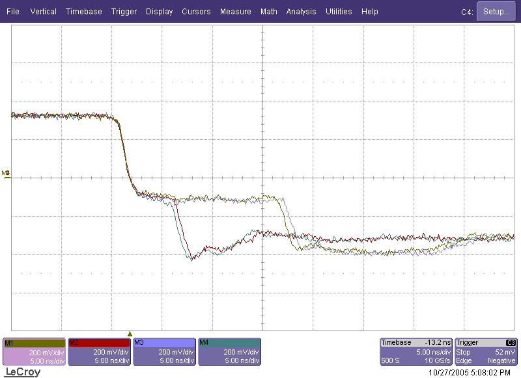The height and width of the screenshot is (378, 521).
Task: Open the Utilities menu
Action: tap(339, 12)
